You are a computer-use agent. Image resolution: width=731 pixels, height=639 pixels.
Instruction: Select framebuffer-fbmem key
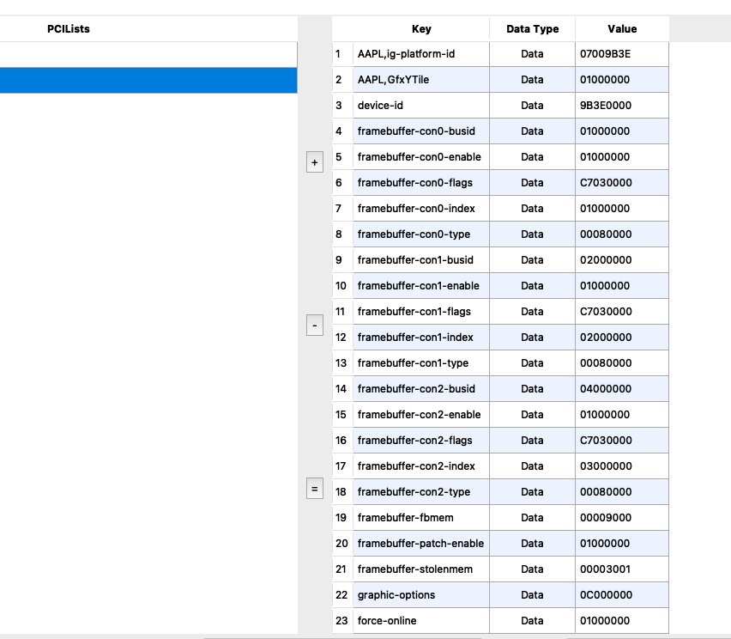coord(421,518)
